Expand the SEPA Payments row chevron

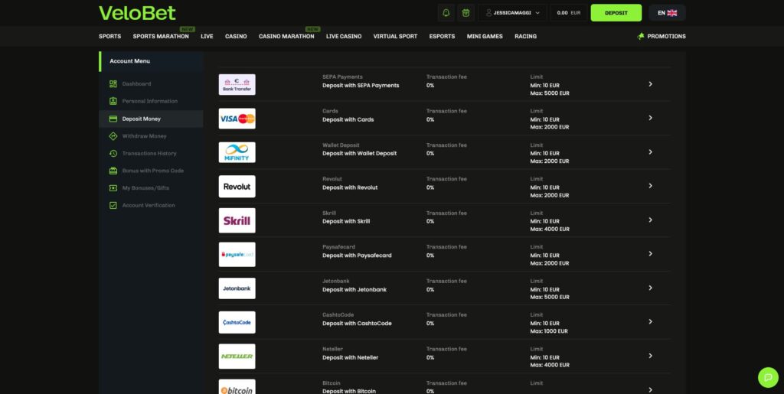[x=650, y=84]
